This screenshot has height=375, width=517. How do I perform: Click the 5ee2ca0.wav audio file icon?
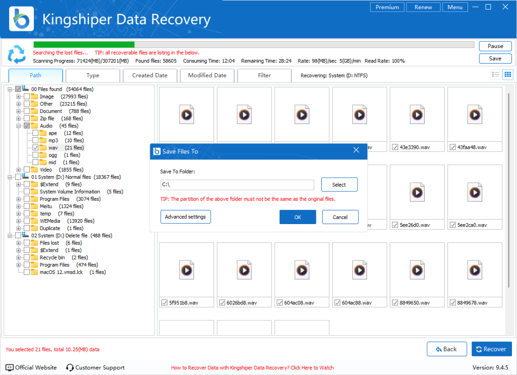coord(475,192)
